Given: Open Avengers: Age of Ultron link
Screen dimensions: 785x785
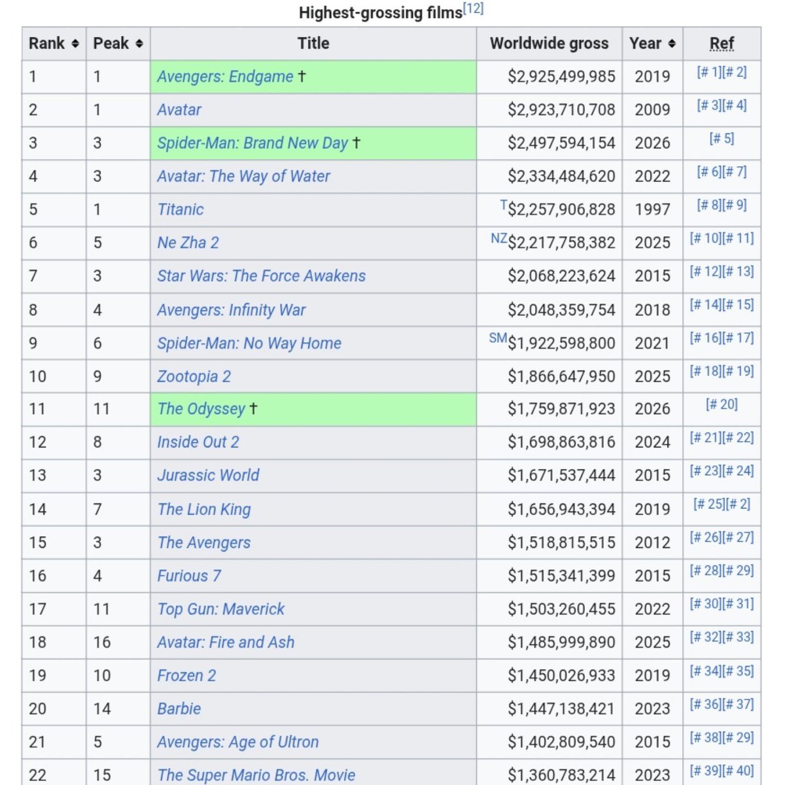Looking at the screenshot, I should [237, 742].
